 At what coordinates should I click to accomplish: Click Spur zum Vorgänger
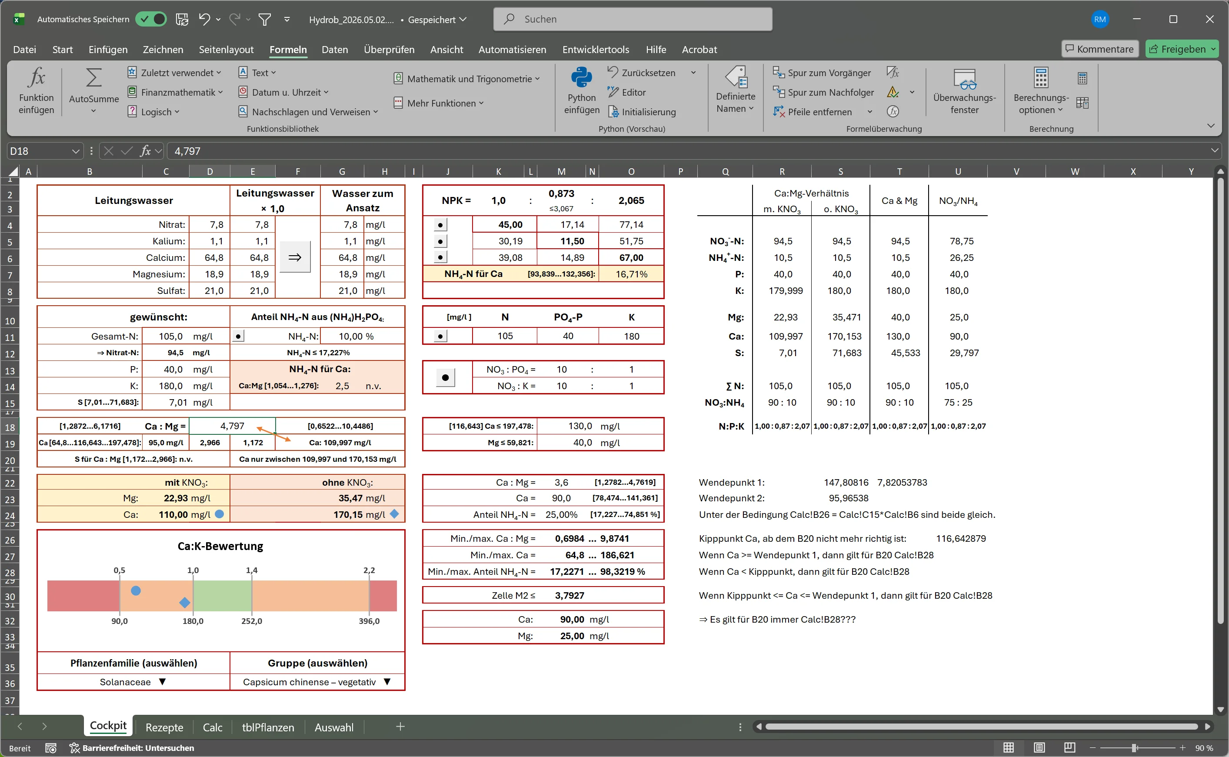point(822,73)
